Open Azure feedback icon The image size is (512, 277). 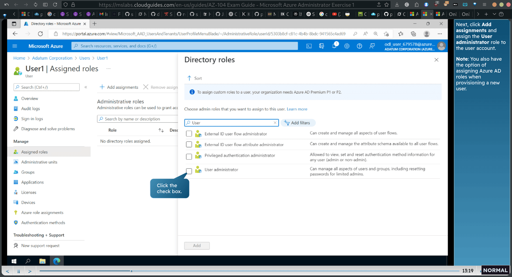click(372, 46)
